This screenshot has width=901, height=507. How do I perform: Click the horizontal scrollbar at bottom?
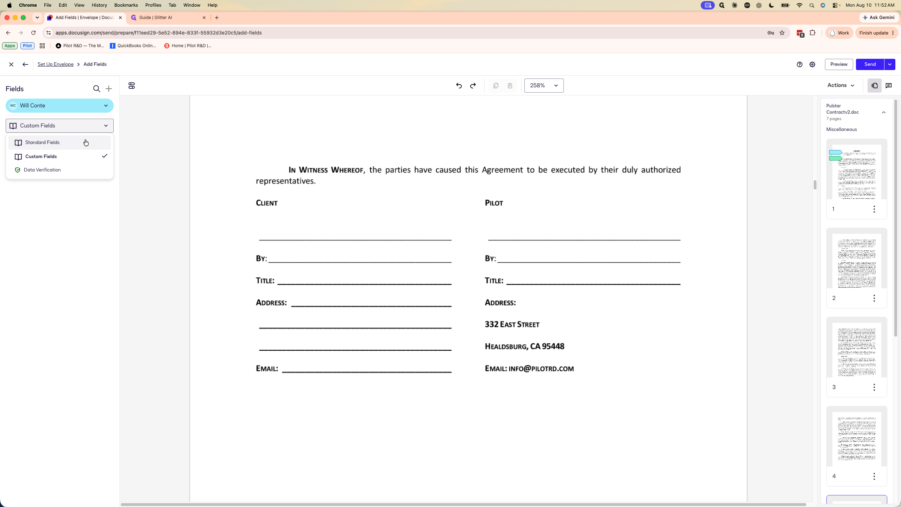click(463, 505)
